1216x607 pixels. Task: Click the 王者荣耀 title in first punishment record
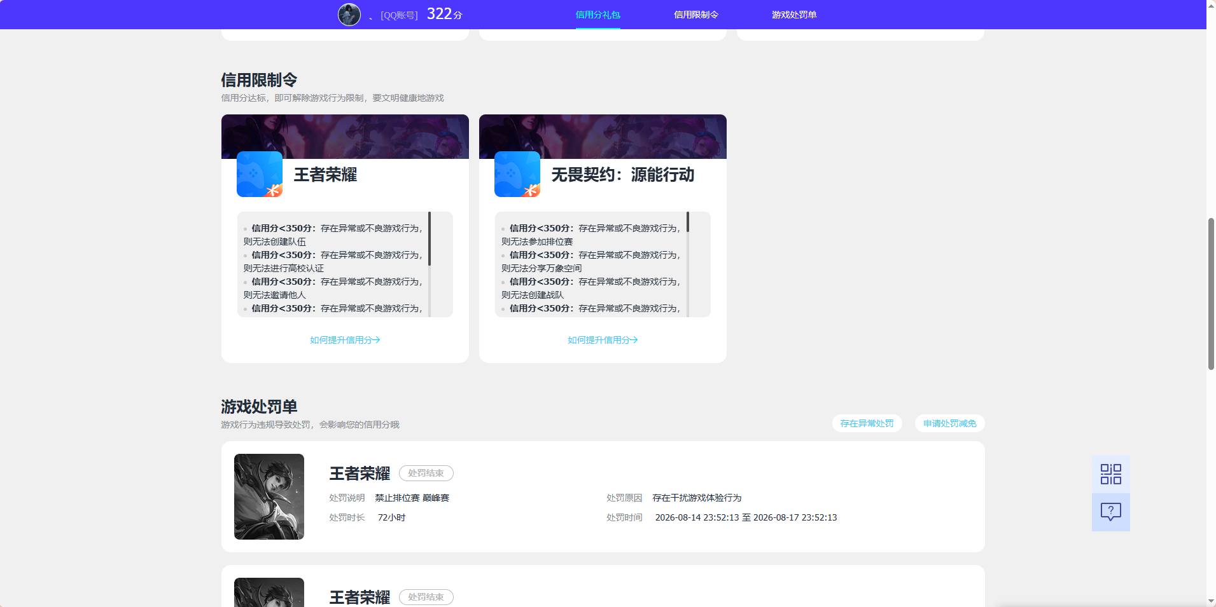pos(360,474)
